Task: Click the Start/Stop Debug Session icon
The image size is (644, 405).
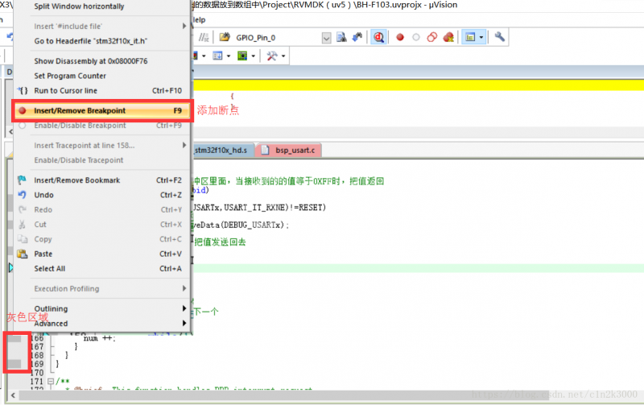Action: tap(378, 37)
